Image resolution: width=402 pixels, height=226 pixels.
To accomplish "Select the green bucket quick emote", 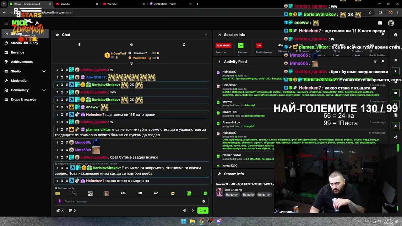I will click(189, 193).
